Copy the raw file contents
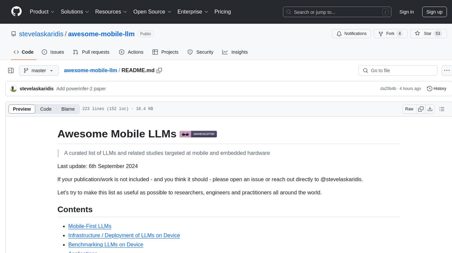The image size is (452, 253). point(421,109)
